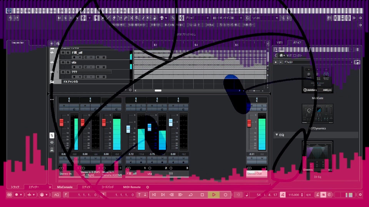Mute the uta track in track list
369x207 pixels.
(63, 62)
